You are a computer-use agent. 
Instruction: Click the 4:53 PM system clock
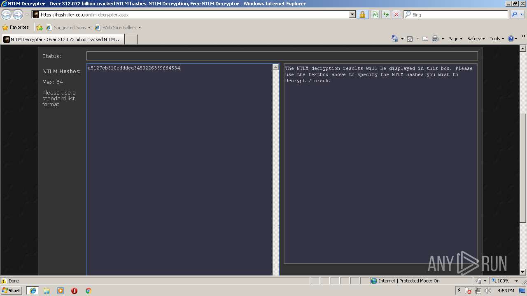click(x=506, y=291)
